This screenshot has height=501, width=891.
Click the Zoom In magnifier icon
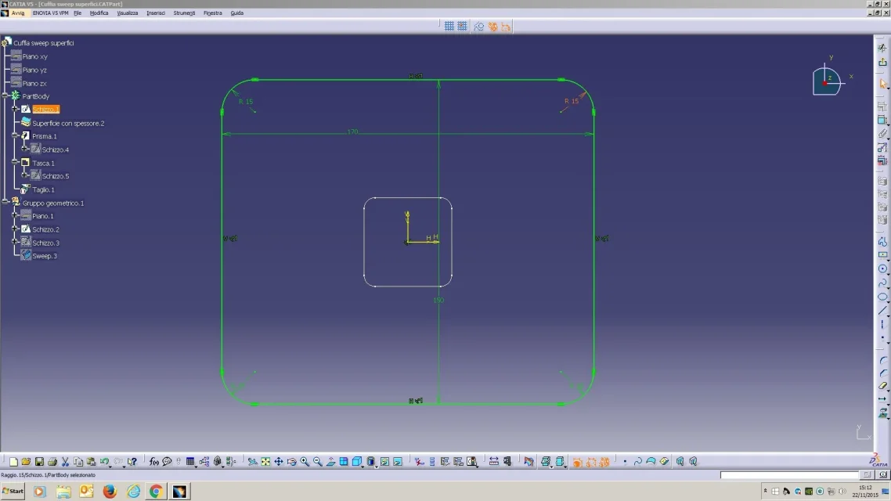click(x=305, y=462)
